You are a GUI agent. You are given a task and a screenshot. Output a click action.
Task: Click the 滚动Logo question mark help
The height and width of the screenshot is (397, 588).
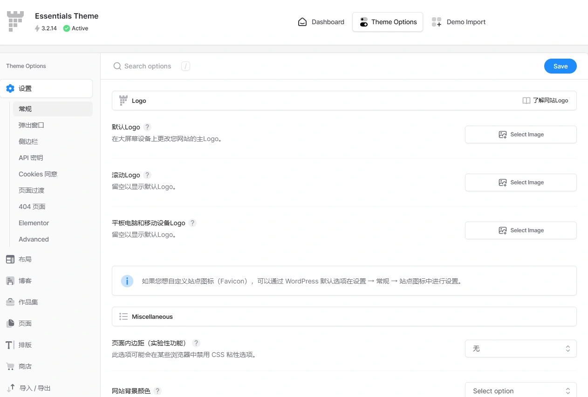147,175
